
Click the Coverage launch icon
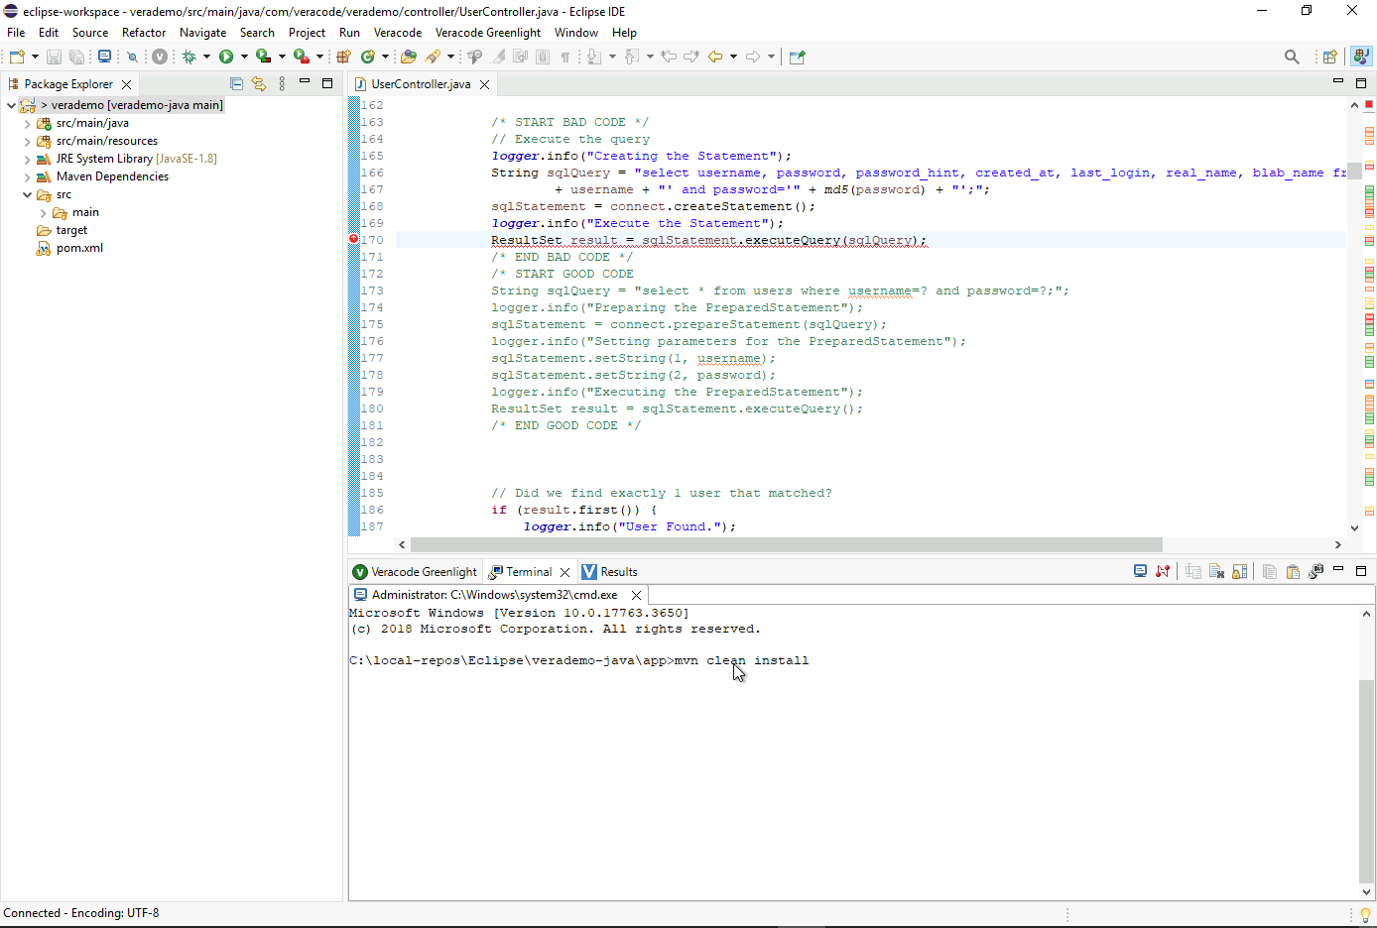(x=264, y=57)
